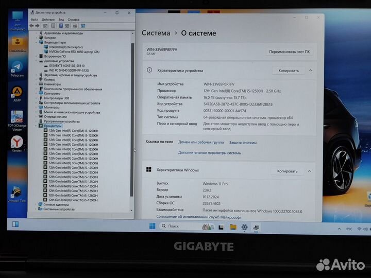Click the Device Manager taskbar icon
Screen dimensions: 371x278
[x=256, y=228]
